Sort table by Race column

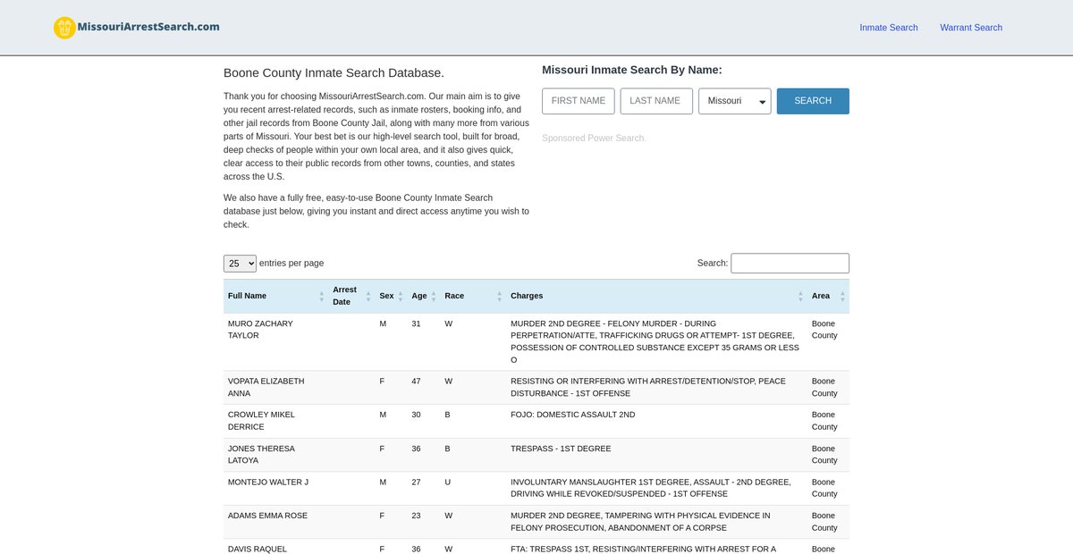click(455, 296)
